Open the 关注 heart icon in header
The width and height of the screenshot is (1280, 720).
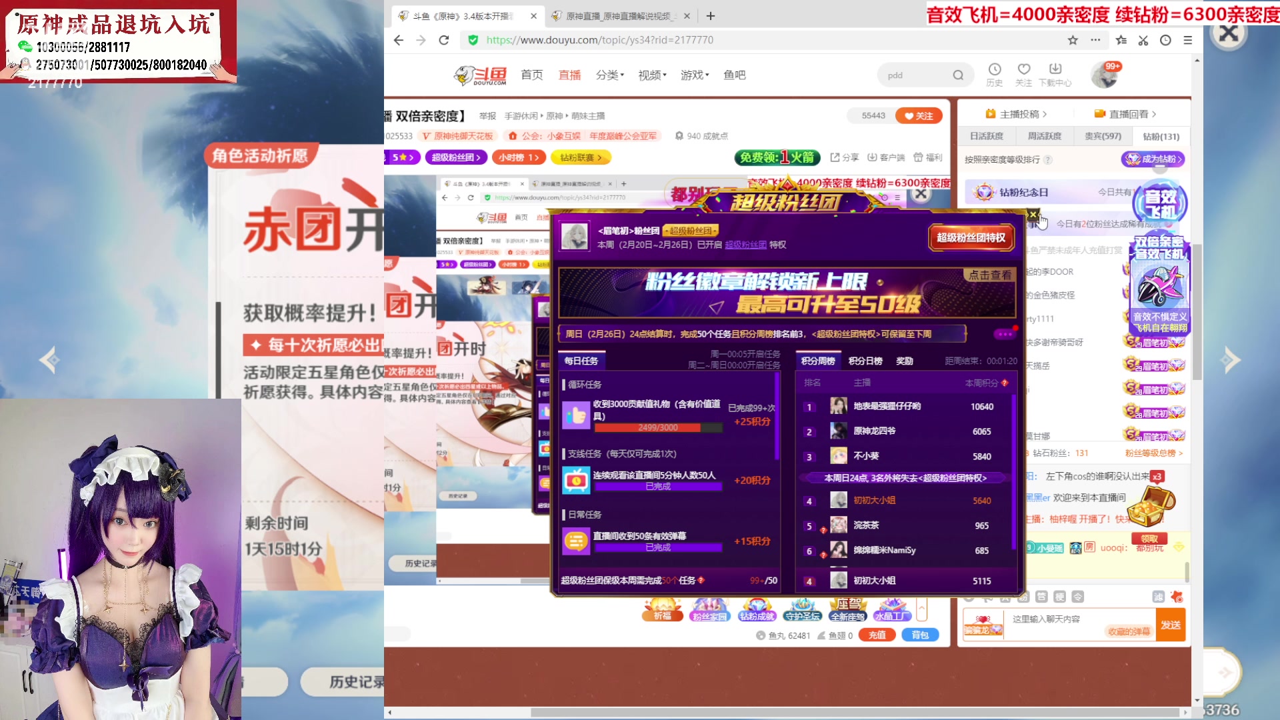click(1024, 75)
